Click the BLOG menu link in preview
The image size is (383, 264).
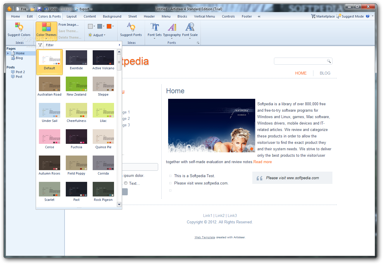(x=325, y=73)
